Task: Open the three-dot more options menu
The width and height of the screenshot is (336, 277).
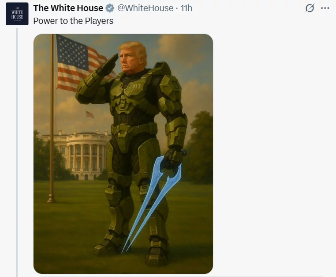Action: click(x=325, y=8)
